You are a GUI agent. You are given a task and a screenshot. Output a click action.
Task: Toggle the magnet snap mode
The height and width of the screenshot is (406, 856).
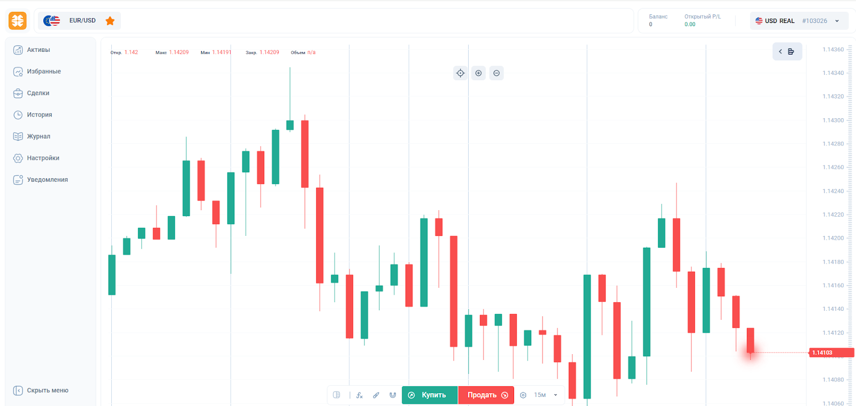click(x=393, y=395)
